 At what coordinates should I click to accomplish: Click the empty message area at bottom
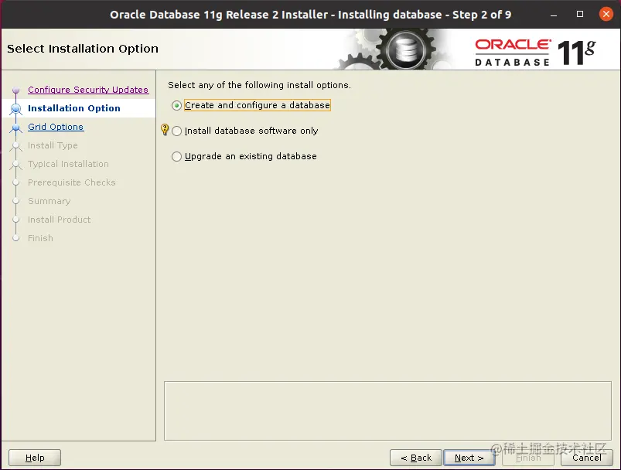coord(387,410)
